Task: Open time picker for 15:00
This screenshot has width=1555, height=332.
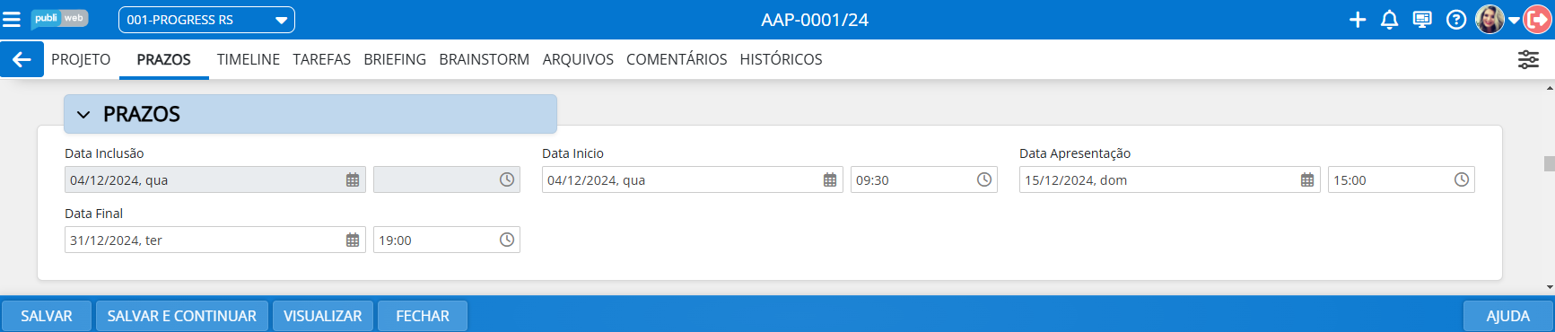Action: pos(1462,179)
